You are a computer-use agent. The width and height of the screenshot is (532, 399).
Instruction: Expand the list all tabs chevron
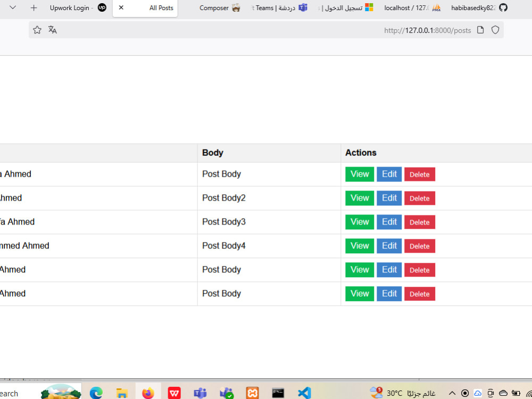[13, 7]
